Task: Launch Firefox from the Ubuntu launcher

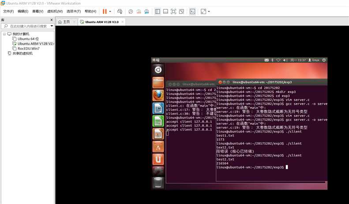Action: (158, 95)
